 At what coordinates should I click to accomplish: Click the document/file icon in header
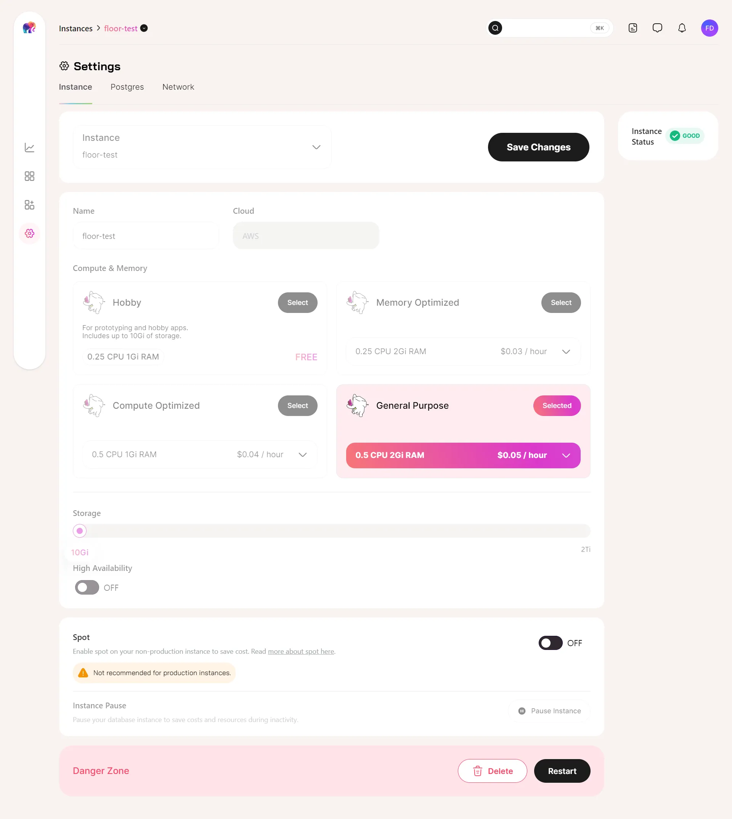coord(633,28)
